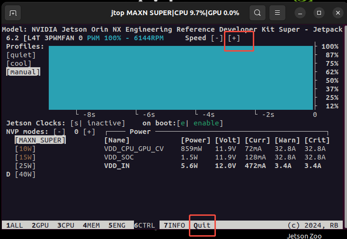Click the new tab icon in title bar

coord(13,13)
